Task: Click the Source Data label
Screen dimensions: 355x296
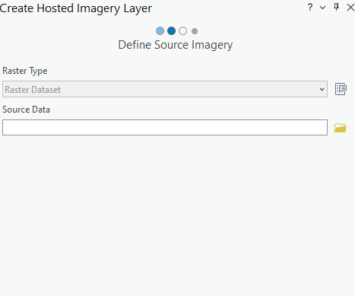Action: 26,110
